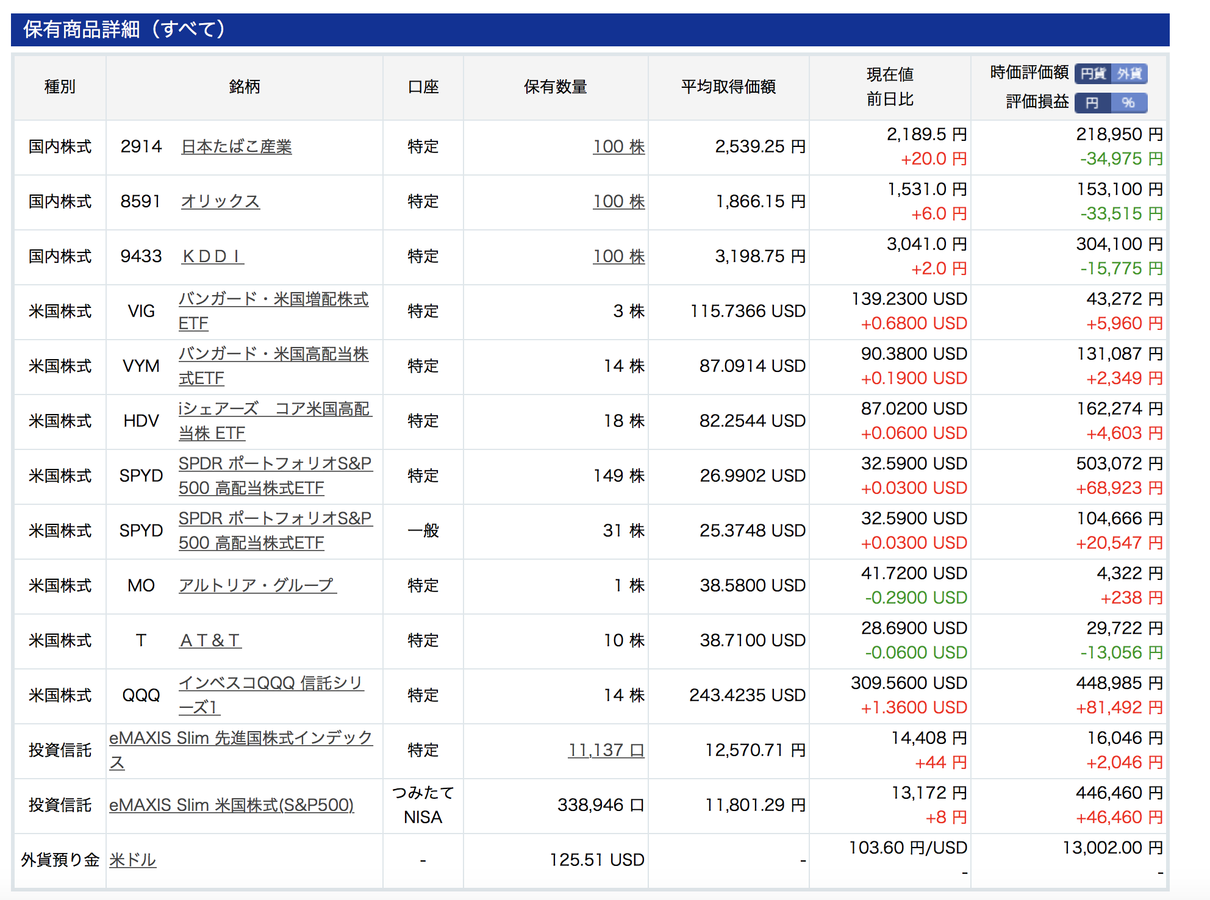Open eMAXIS Slim 米国株式(S&P500) link
The image size is (1210, 900).
pyautogui.click(x=231, y=805)
